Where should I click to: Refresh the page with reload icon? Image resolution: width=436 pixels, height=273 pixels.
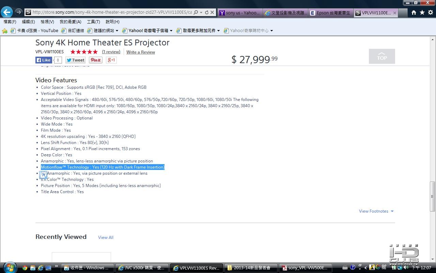click(x=206, y=12)
